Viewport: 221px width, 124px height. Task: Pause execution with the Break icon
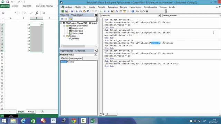point(105,11)
